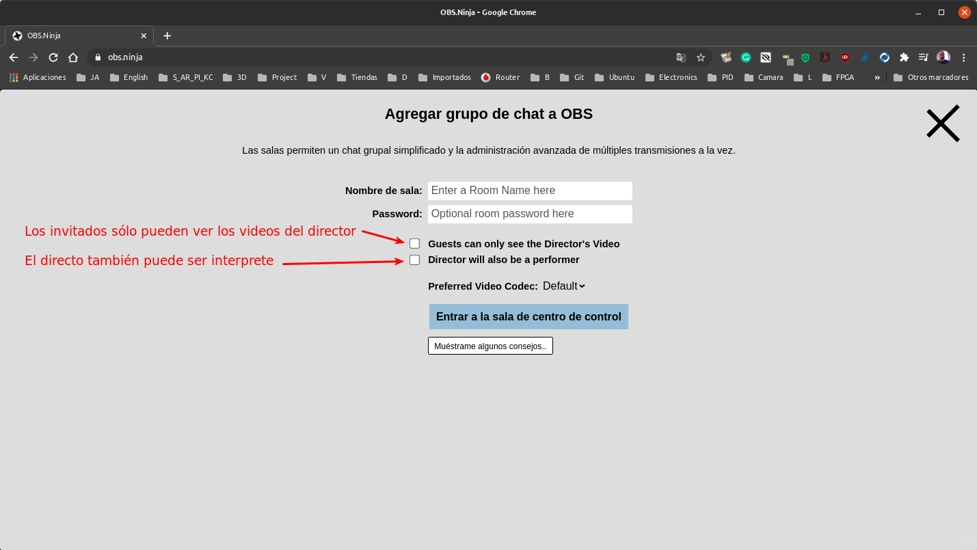Maximize the Chrome window

coord(941,12)
